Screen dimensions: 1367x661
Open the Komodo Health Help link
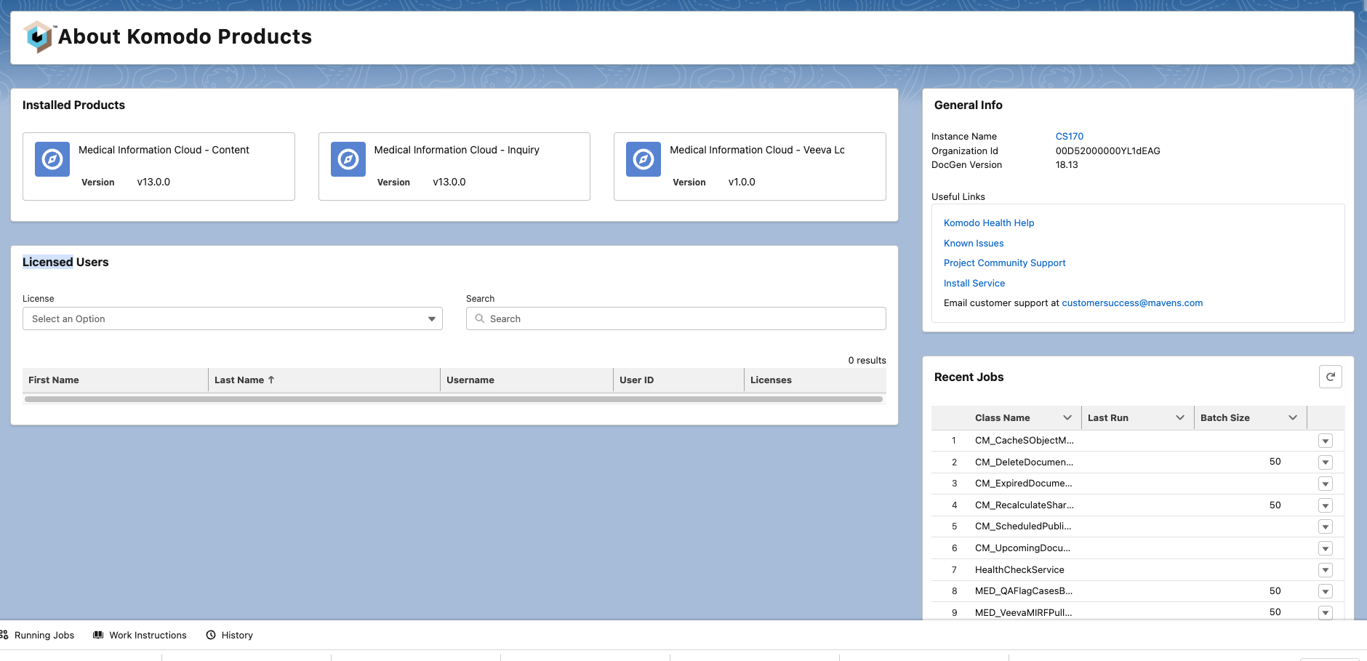click(988, 223)
